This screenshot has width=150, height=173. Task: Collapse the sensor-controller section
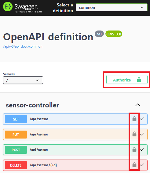pos(138,105)
